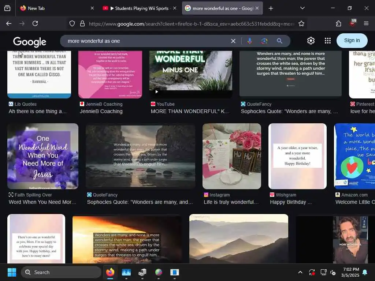The height and width of the screenshot is (281, 375).
Task: Show hidden system tray icons
Action: [x=300, y=272]
